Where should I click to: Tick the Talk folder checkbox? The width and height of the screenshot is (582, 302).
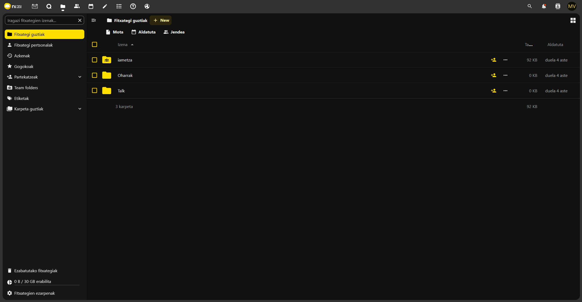[x=95, y=90]
